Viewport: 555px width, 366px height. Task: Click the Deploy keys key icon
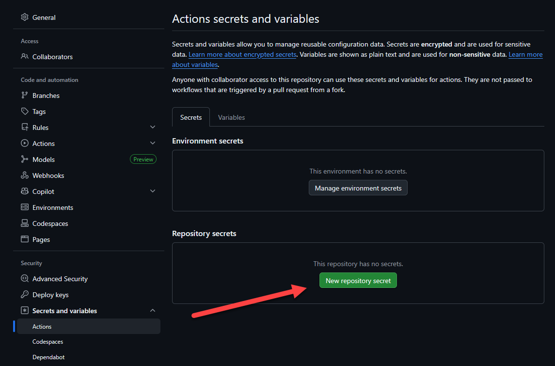[25, 295]
